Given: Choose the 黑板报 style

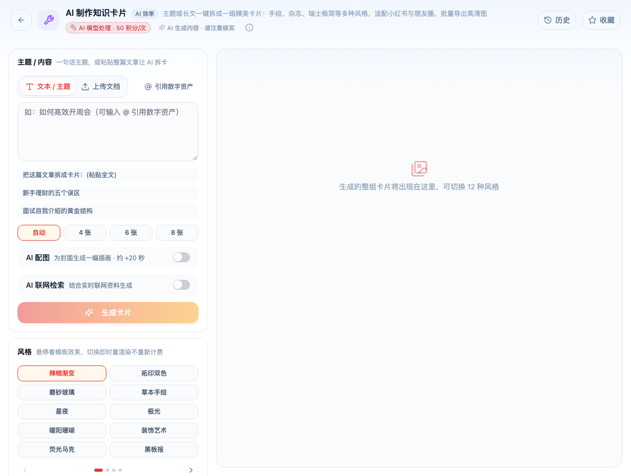Looking at the screenshot, I should [x=154, y=450].
